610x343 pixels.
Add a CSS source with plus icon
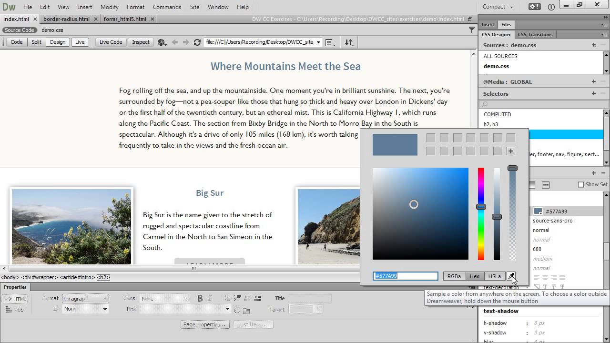tap(594, 45)
